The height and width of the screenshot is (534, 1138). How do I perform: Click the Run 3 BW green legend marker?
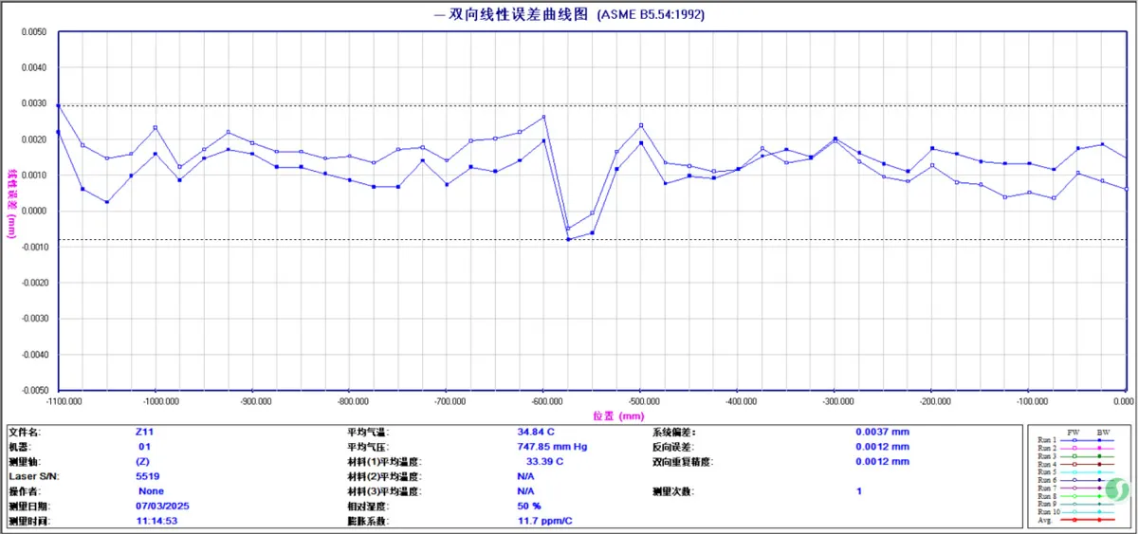pyautogui.click(x=1099, y=456)
